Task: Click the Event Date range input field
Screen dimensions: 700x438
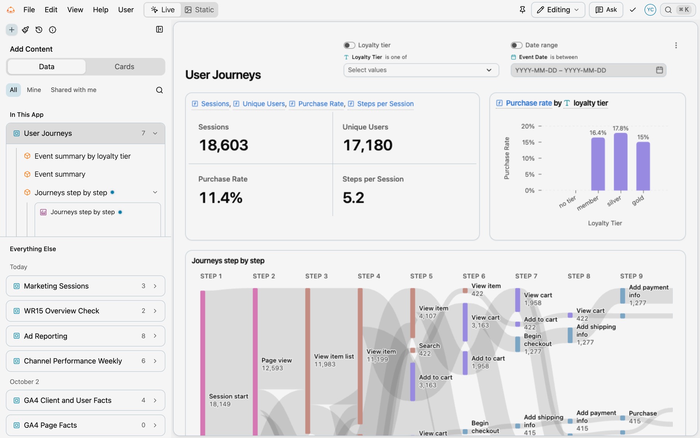Action: [588, 70]
